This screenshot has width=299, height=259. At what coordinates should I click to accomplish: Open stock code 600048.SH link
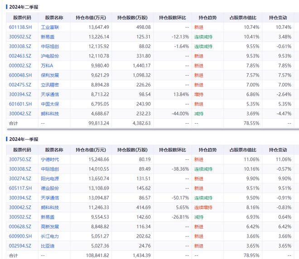[20, 75]
